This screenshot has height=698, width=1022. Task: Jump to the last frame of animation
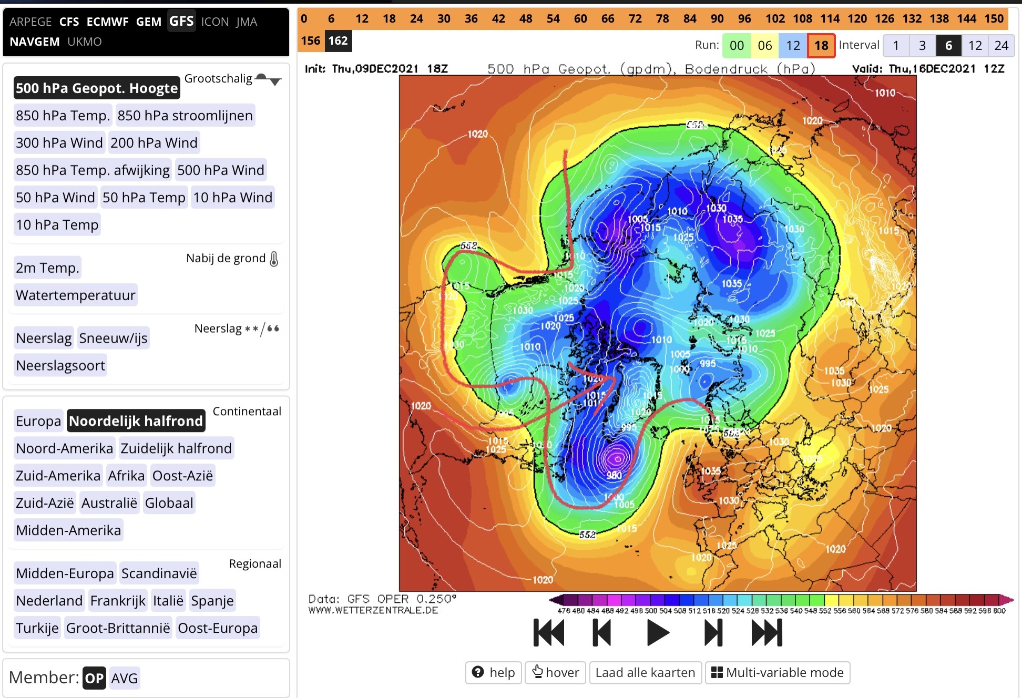click(767, 632)
